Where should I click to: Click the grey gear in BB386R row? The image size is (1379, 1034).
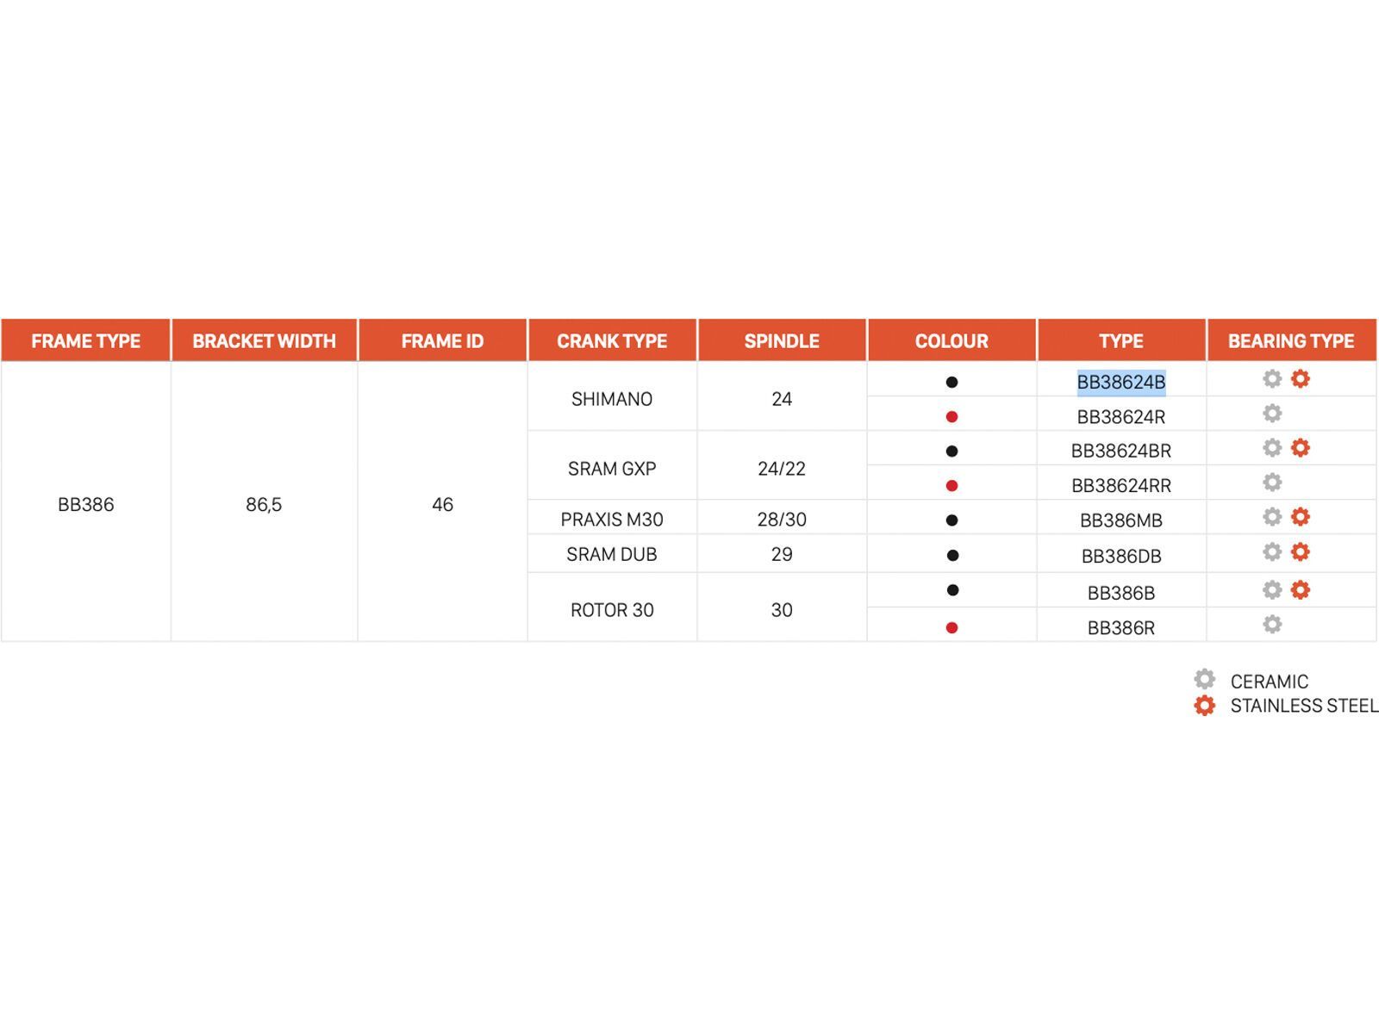tap(1272, 625)
